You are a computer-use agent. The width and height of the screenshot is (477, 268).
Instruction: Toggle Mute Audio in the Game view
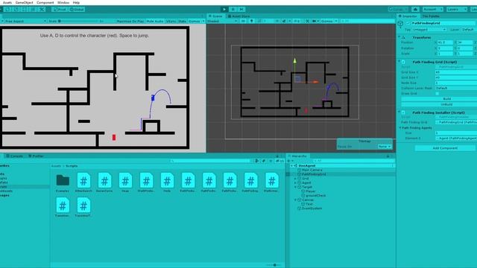[155, 22]
